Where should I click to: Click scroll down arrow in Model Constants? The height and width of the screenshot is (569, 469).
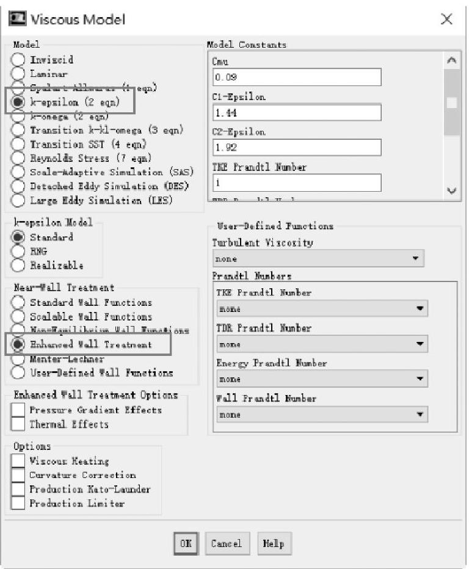(451, 190)
